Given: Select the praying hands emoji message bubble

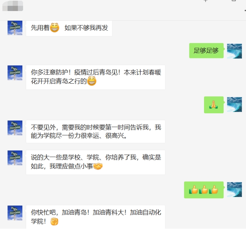Looking at the screenshot, I should [x=214, y=105].
